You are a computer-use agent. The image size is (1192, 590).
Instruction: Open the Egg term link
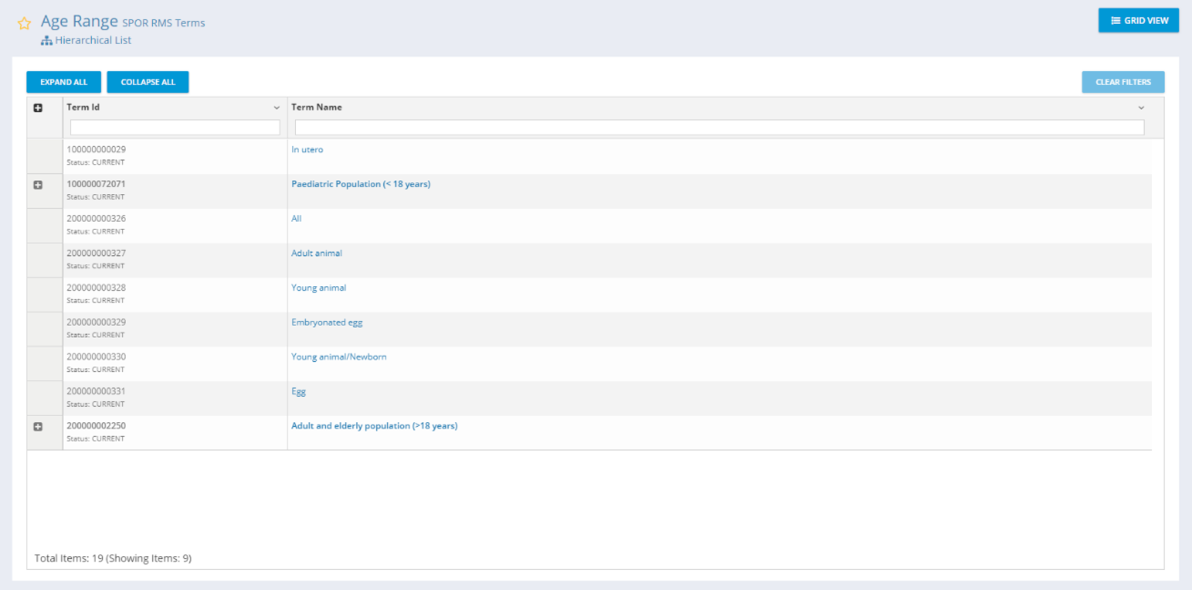pos(298,391)
